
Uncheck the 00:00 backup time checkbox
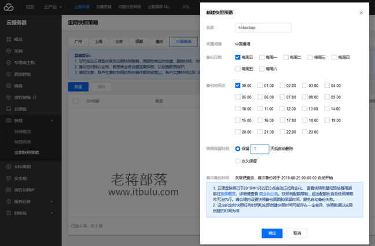click(237, 86)
